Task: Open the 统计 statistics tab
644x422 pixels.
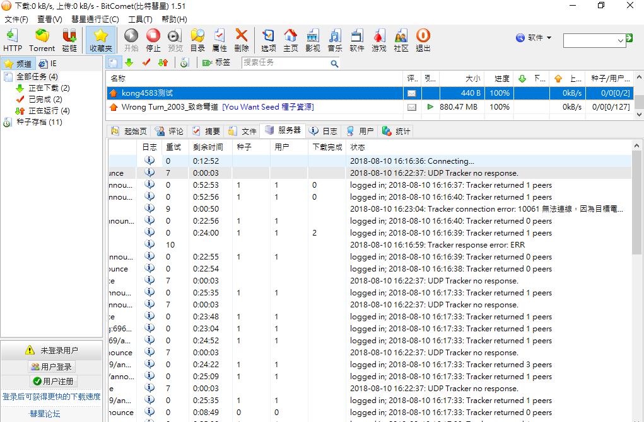Action: pyautogui.click(x=396, y=131)
